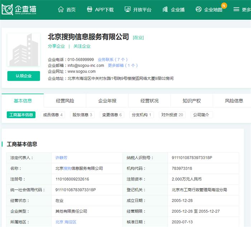The width and height of the screenshot is (251, 227).
Task: Select the 基本信息 tab
Action: click(23, 101)
